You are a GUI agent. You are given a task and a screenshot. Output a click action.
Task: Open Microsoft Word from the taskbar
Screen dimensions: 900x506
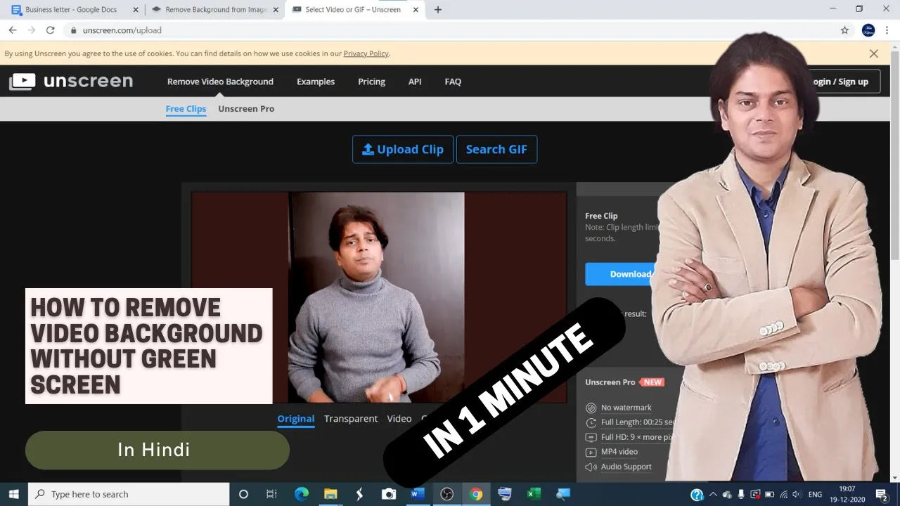418,494
